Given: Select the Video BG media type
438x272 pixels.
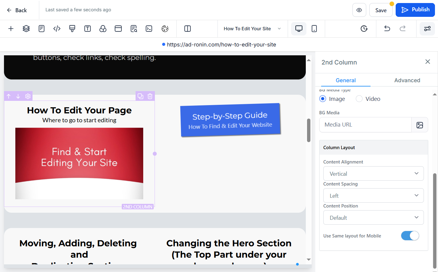Looking at the screenshot, I should [359, 99].
